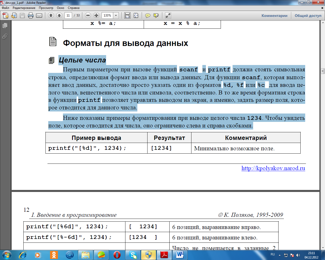Screen dimensions: 325x260
Task: Select the highlight text tool
Action: (x=156, y=15)
